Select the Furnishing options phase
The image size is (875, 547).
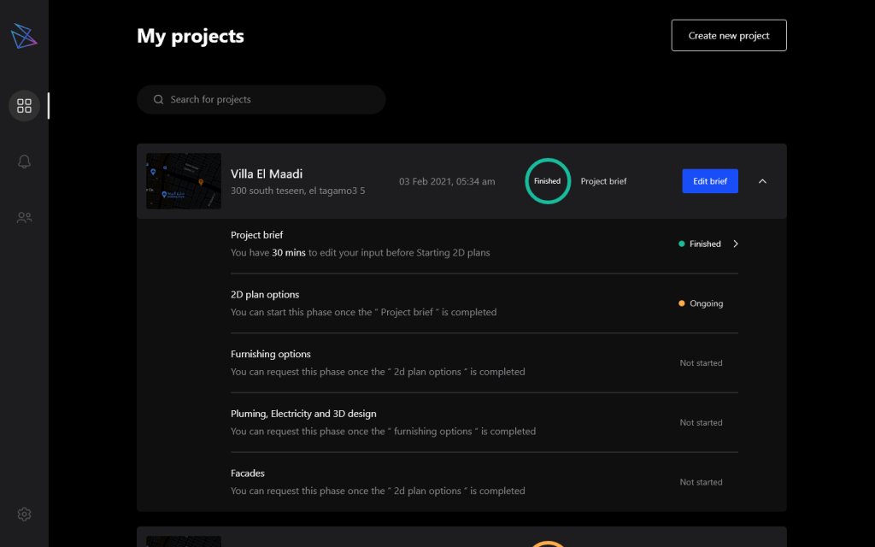[x=271, y=355]
